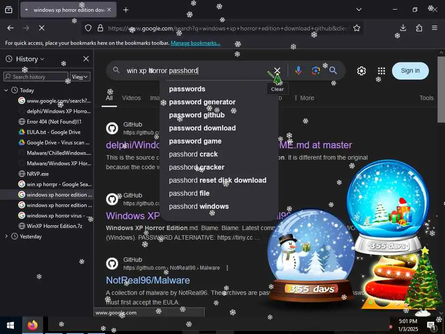This screenshot has height=334, width=445.
Task: Collapse the Today history group
Action: (x=6, y=90)
